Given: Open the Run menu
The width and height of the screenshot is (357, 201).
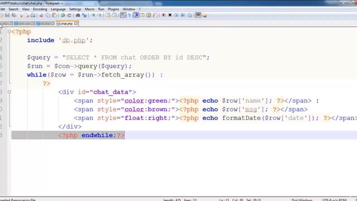Looking at the screenshot, I should pyautogui.click(x=101, y=9).
